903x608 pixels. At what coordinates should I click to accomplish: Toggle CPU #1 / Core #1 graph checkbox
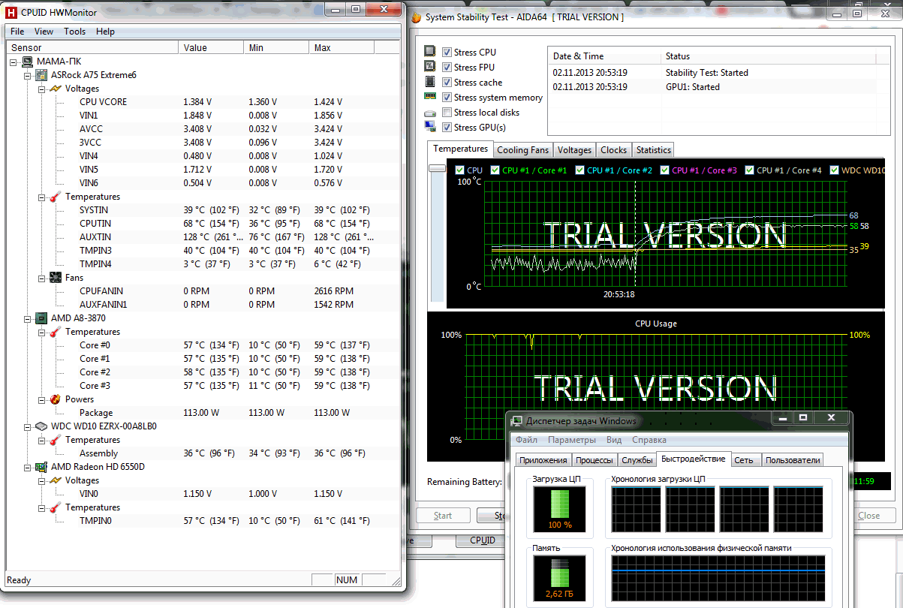tap(495, 170)
